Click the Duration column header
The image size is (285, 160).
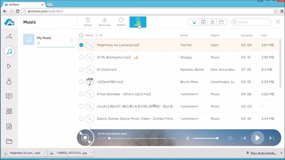pyautogui.click(x=247, y=36)
